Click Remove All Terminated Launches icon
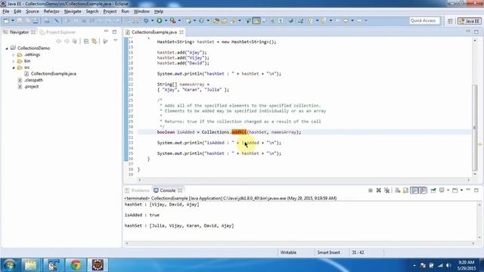This screenshot has height=272, width=484. 386,190
